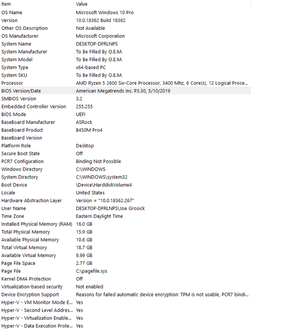Select the Installed Physical Memory (RAM) row
This screenshot has width=282, height=332.
point(126,224)
